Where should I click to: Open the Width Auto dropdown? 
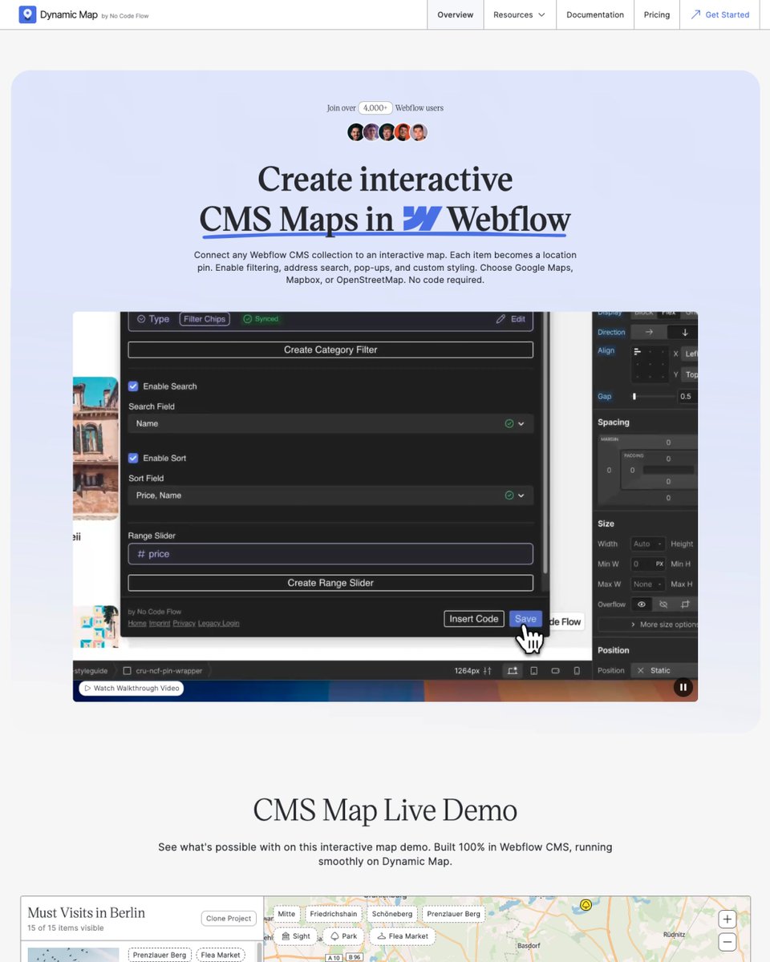click(647, 544)
